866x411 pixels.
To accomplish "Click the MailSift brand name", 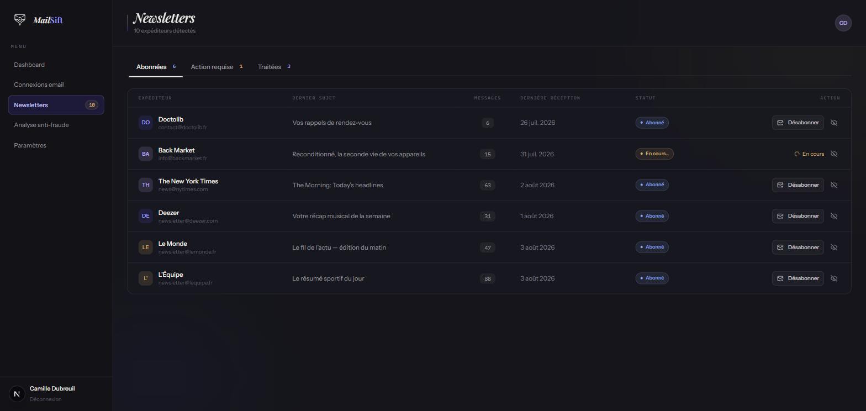I will pyautogui.click(x=48, y=20).
